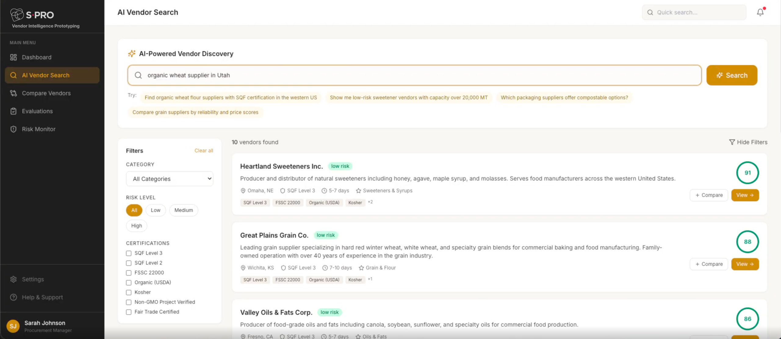Open Dashboard from the sidebar icon

[13, 57]
